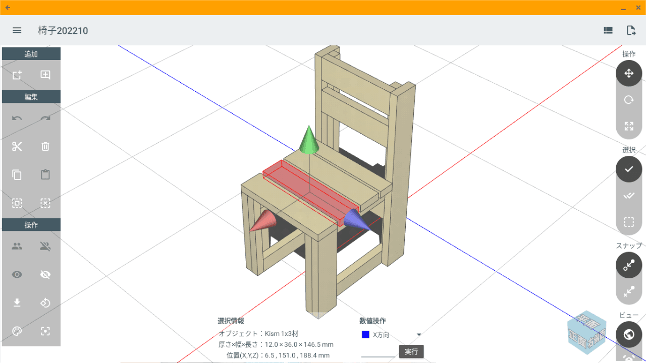Show hidden objects using the eye icon
The width and height of the screenshot is (646, 363).
[17, 274]
